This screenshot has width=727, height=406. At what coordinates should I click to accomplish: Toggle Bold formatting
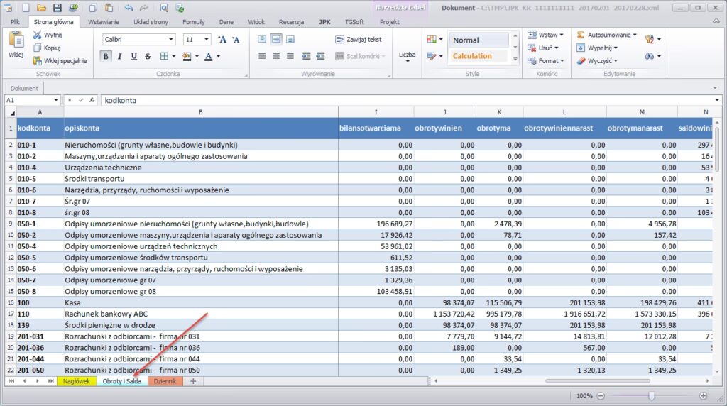(x=106, y=56)
